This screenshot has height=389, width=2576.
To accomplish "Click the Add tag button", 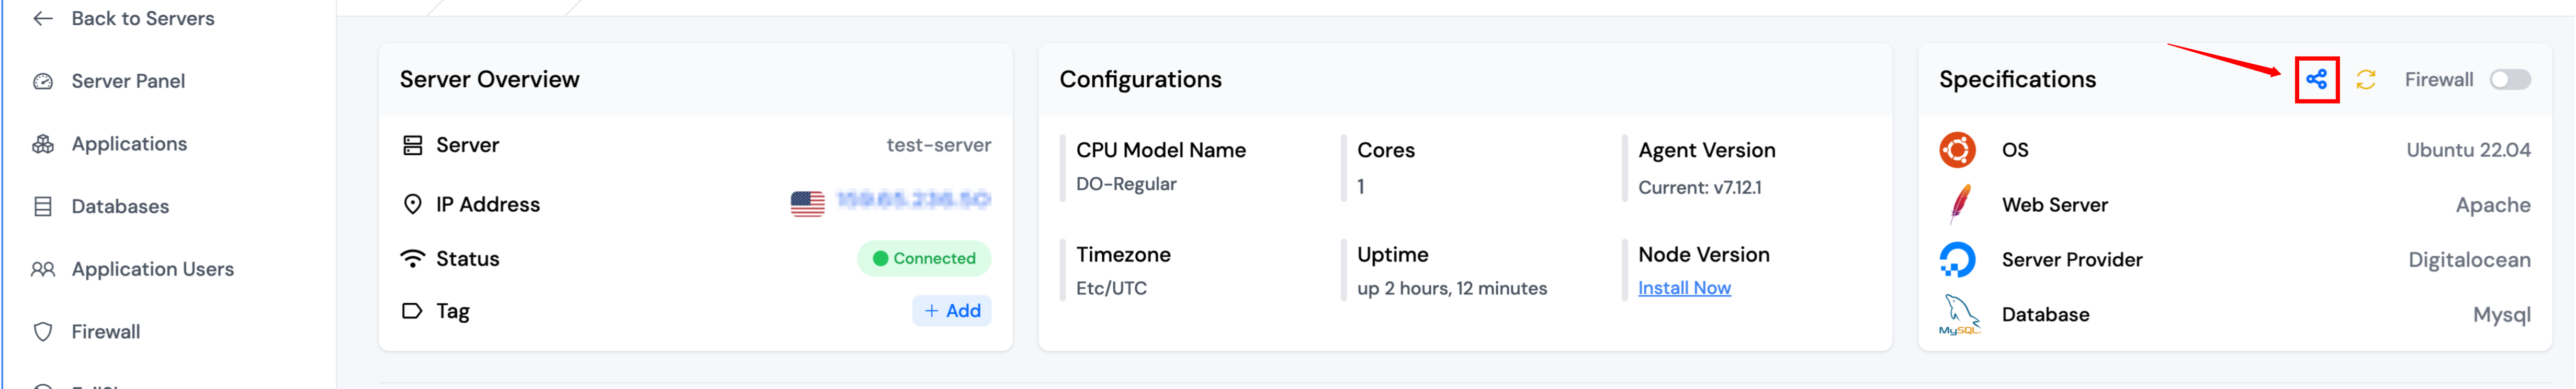I will [x=951, y=311].
